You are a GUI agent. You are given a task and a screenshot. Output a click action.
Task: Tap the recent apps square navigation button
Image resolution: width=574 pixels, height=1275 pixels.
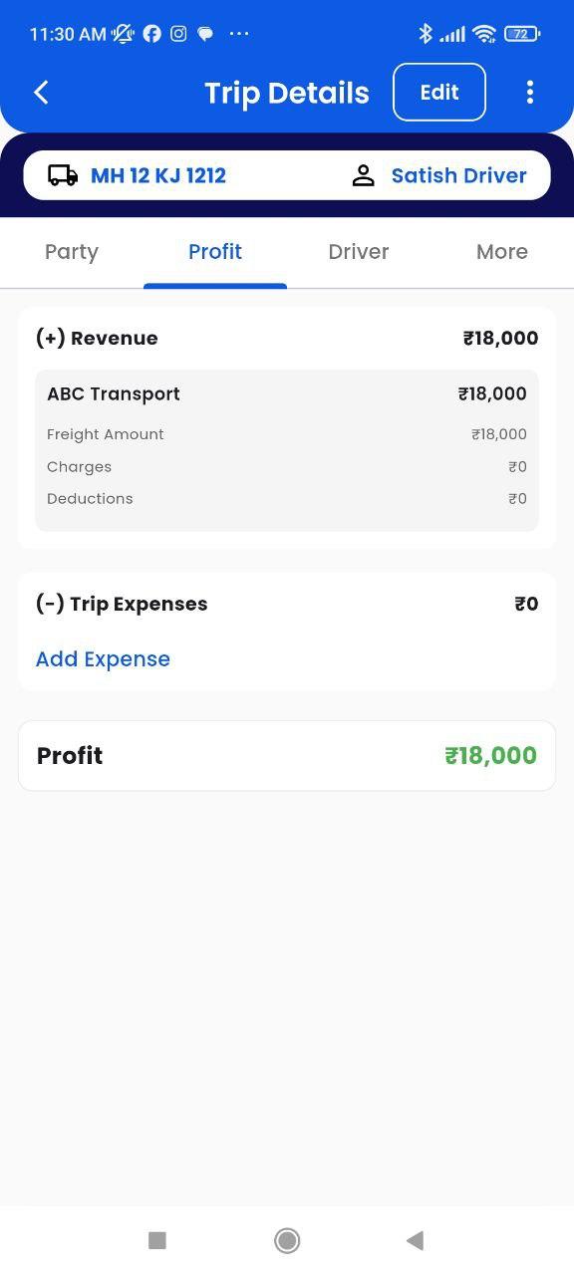click(156, 1241)
